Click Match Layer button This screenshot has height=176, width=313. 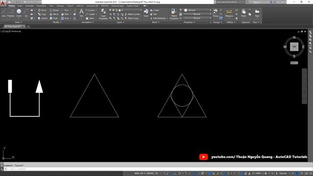click(x=132, y=18)
